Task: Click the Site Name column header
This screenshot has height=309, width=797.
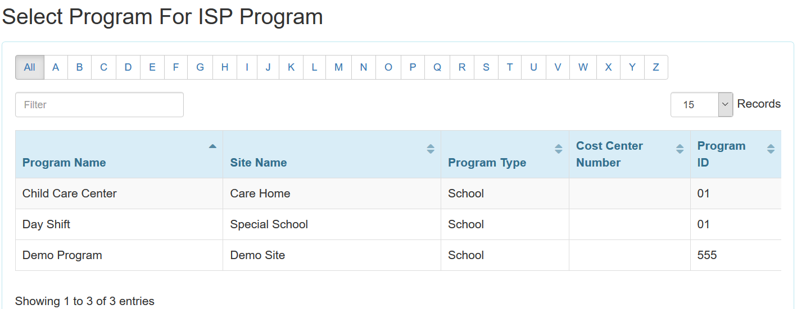Action: [x=259, y=163]
